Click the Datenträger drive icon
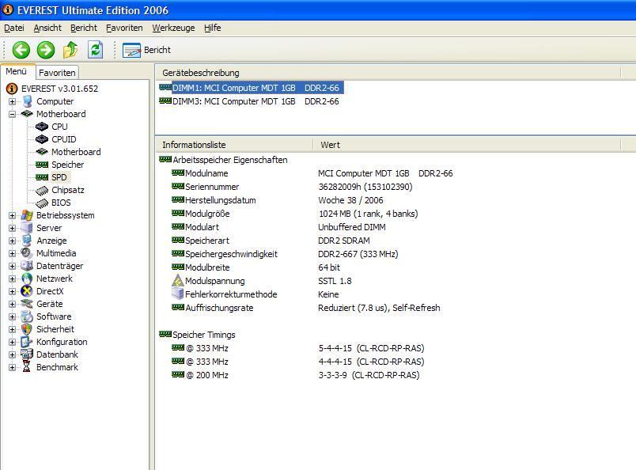 27,266
